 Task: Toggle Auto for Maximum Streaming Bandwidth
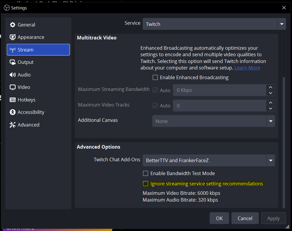155,90
